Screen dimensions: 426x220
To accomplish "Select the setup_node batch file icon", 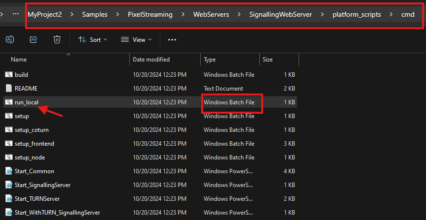I will click(8, 157).
